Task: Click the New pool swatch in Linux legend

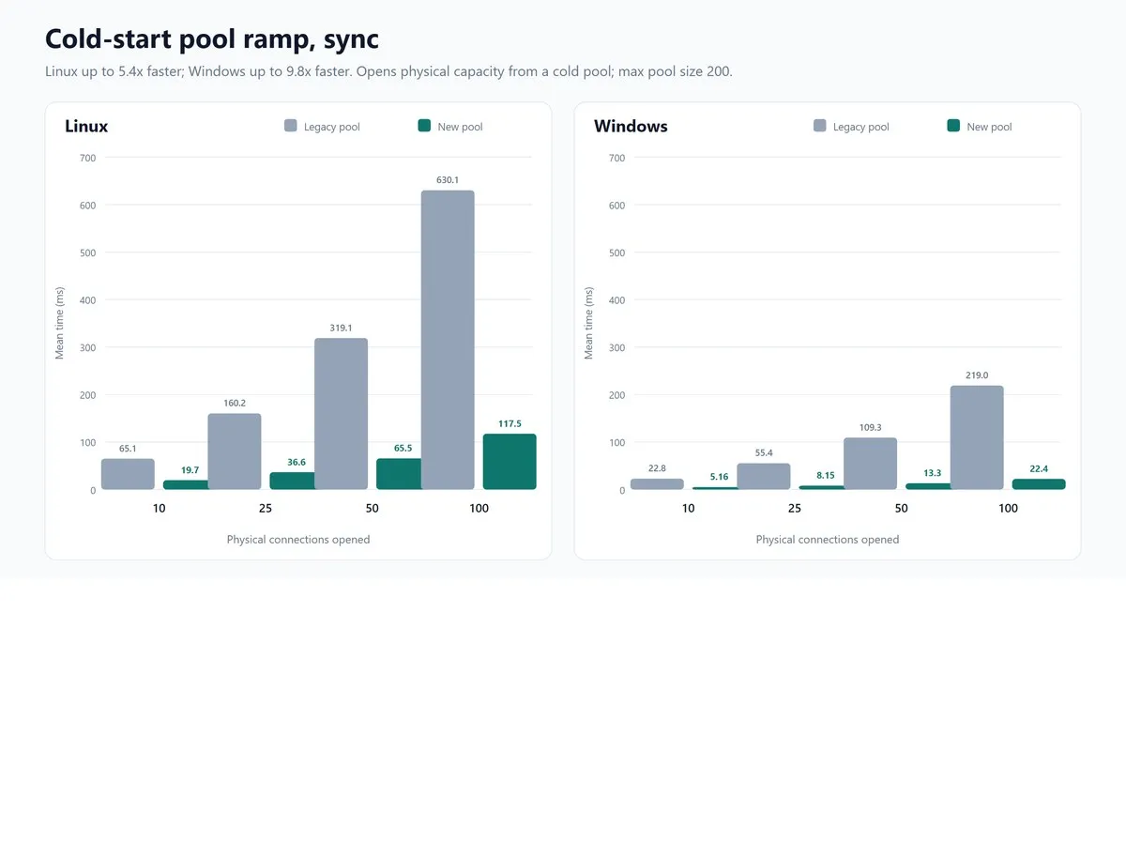Action: [x=424, y=126]
